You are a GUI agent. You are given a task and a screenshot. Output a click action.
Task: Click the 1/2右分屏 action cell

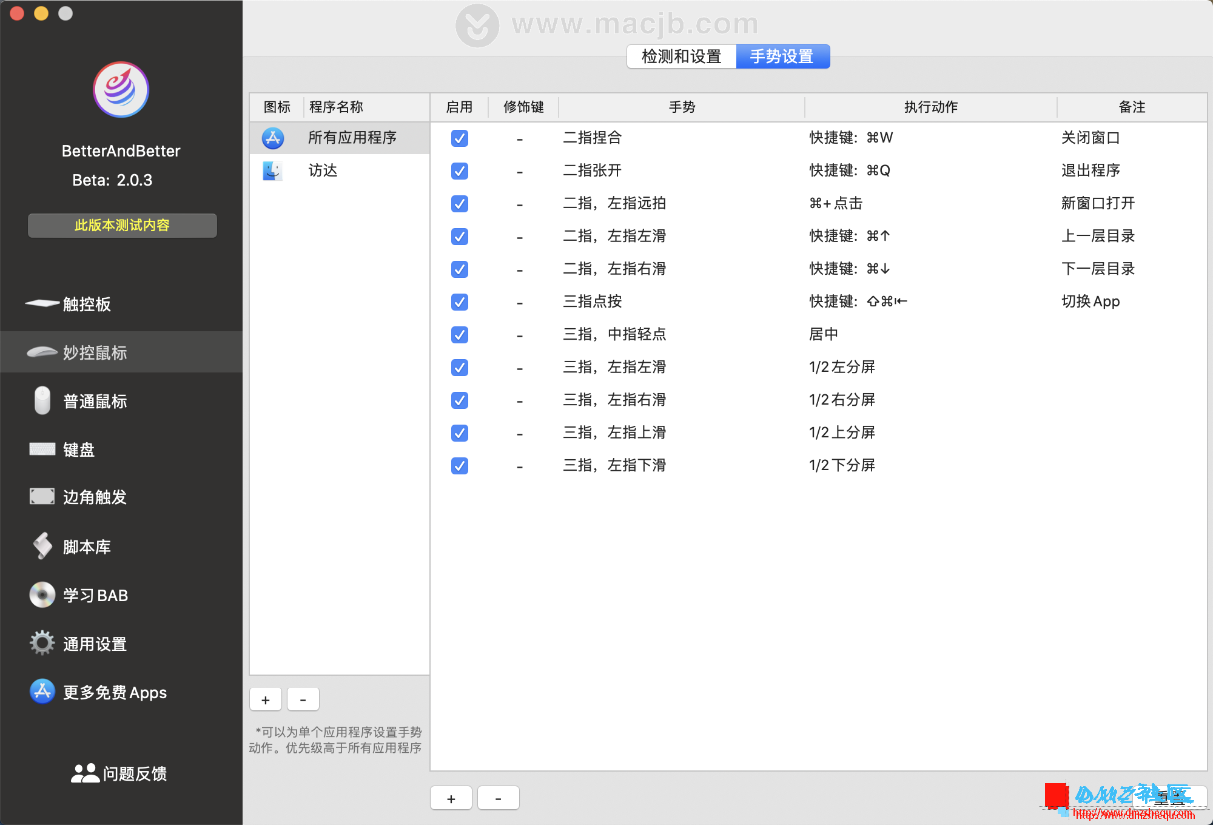pyautogui.click(x=842, y=400)
